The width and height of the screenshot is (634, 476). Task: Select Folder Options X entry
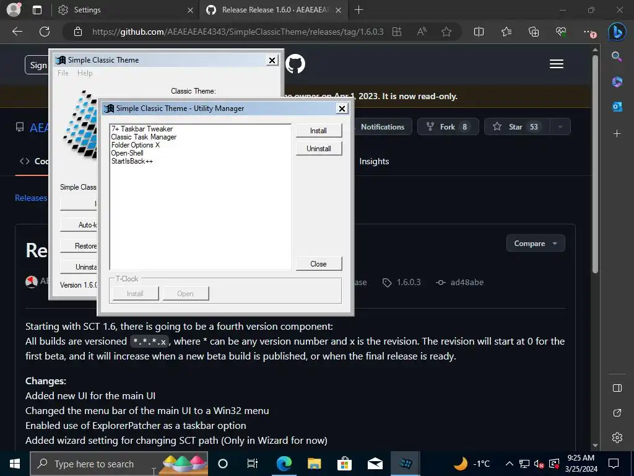tap(136, 145)
